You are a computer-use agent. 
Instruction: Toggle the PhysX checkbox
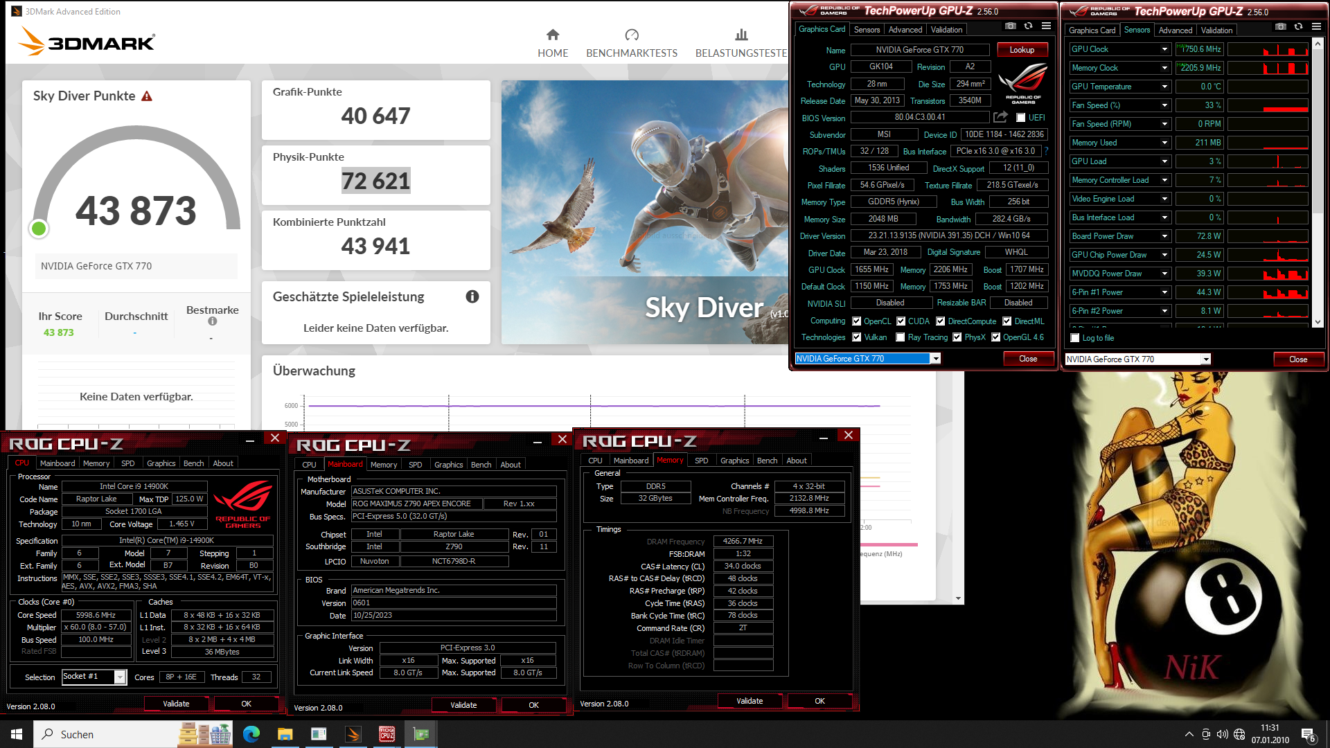957,337
